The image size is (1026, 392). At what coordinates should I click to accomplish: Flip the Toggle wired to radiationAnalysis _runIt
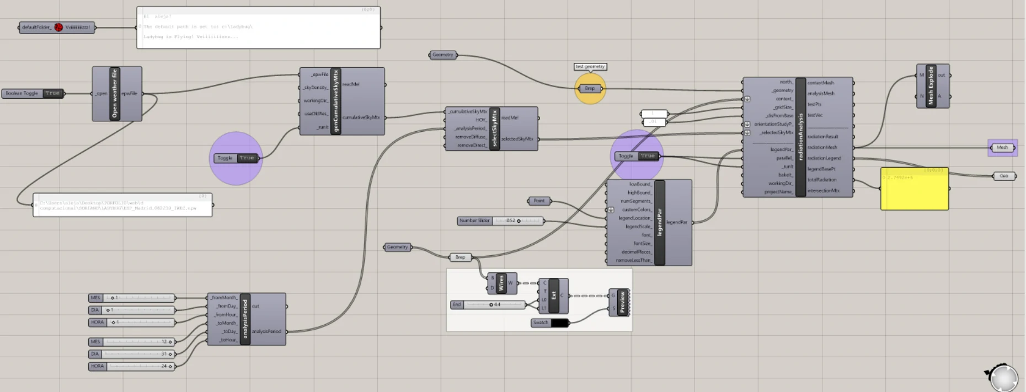(648, 156)
